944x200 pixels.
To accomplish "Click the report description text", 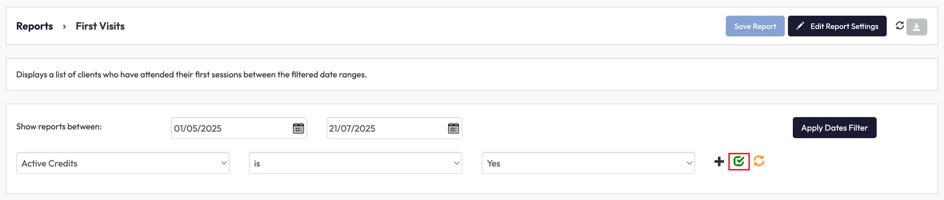I will click(x=191, y=74).
